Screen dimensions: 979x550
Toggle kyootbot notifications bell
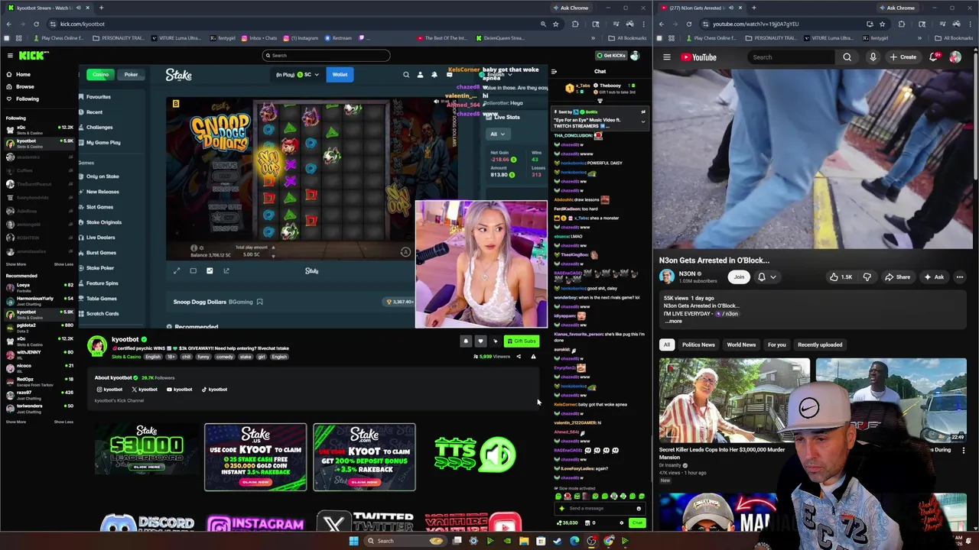tap(466, 341)
